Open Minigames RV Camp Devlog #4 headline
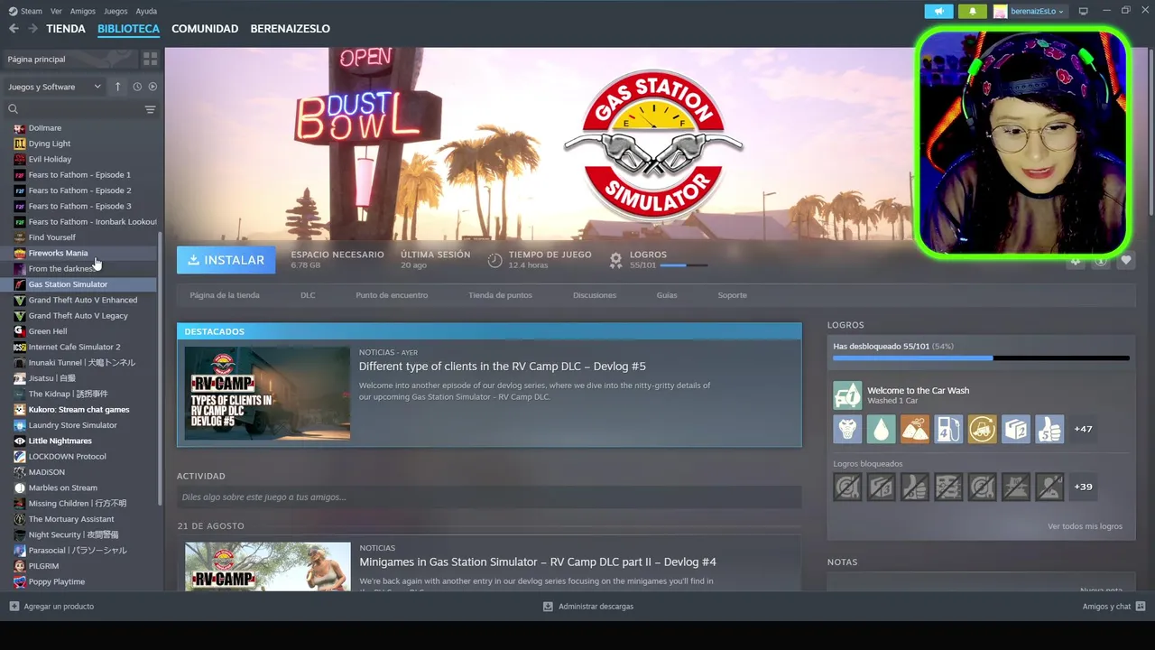1155x650 pixels. point(538,562)
